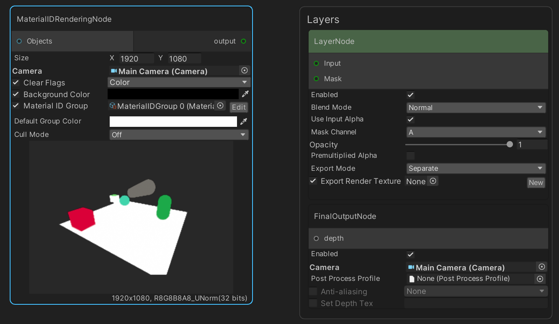This screenshot has height=324, width=559.
Task: Toggle the Clear Flags checkbox
Action: point(16,82)
